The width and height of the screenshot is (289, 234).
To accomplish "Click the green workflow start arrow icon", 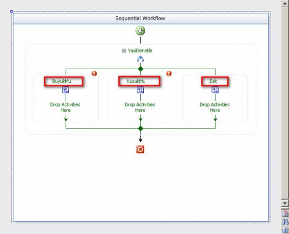I will click(x=140, y=30).
